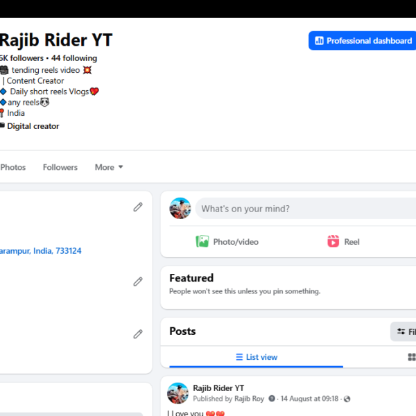Choose the Reel option label
The height and width of the screenshot is (416, 416).
pyautogui.click(x=352, y=242)
